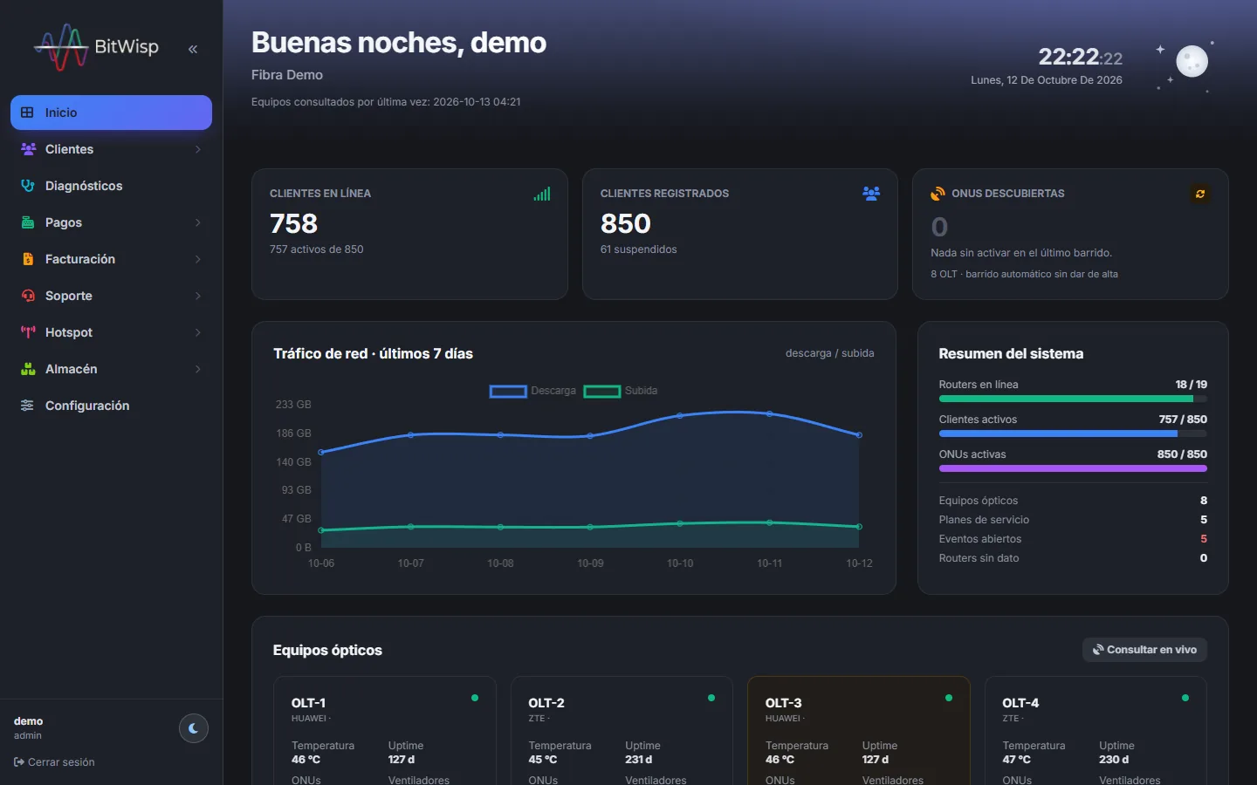
Task: Click the Pagos cash register icon
Action: (x=28, y=222)
